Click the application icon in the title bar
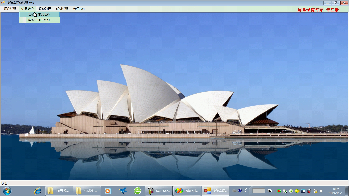 coord(3,3)
